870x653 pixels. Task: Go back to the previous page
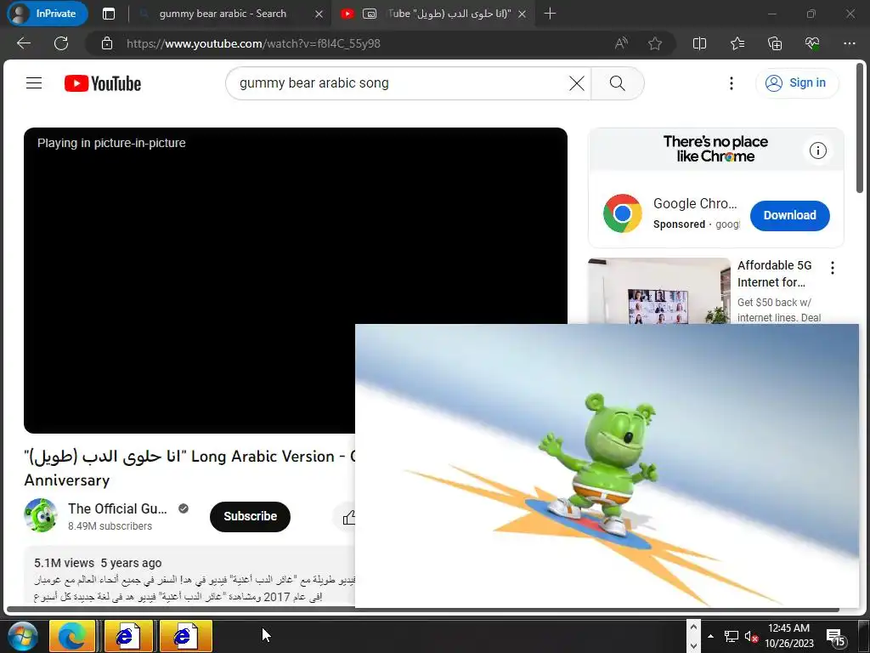pyautogui.click(x=24, y=43)
